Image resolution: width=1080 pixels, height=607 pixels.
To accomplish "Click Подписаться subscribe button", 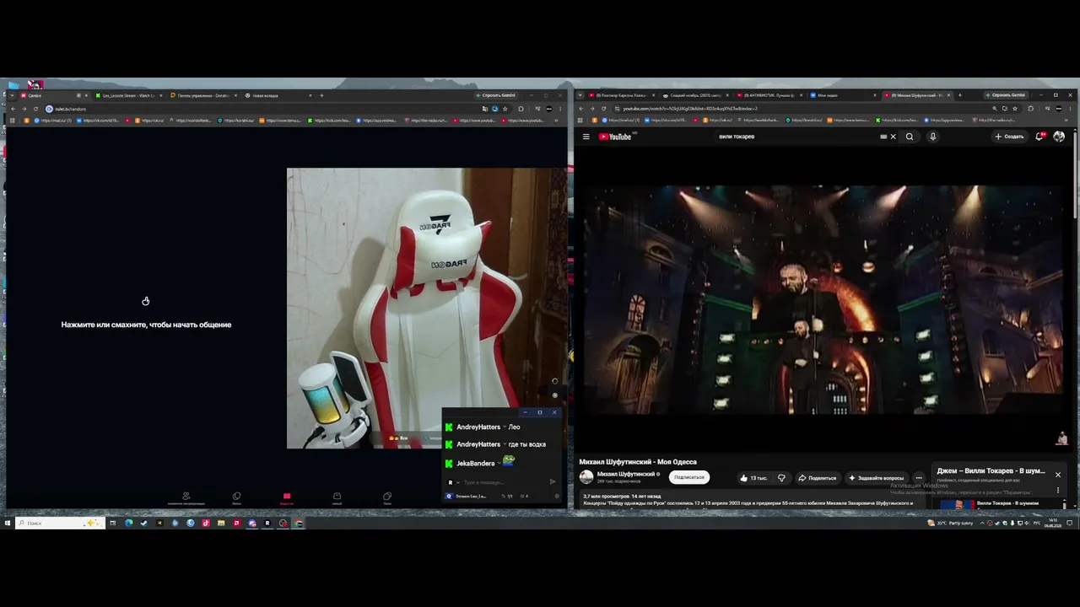I will tap(689, 477).
